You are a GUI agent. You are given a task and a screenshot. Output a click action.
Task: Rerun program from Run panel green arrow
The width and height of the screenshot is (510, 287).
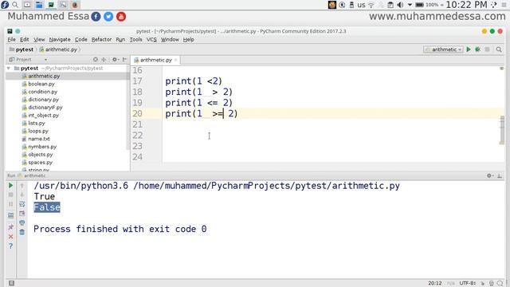pyautogui.click(x=10, y=186)
